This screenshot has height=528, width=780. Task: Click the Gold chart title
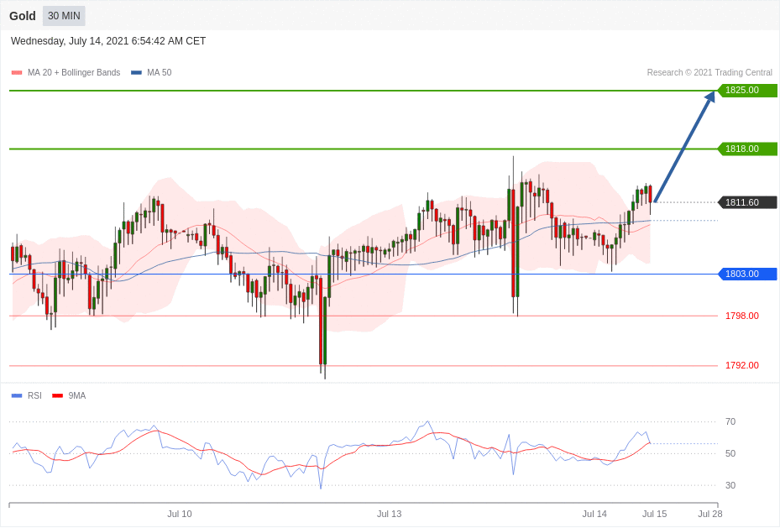[x=23, y=16]
